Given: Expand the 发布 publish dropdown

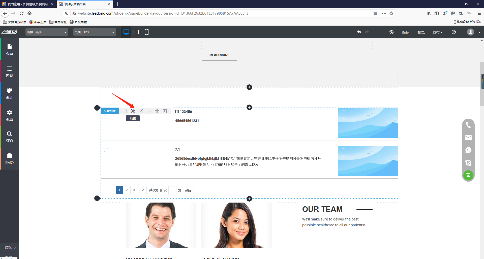Looking at the screenshot, I should click(x=437, y=32).
